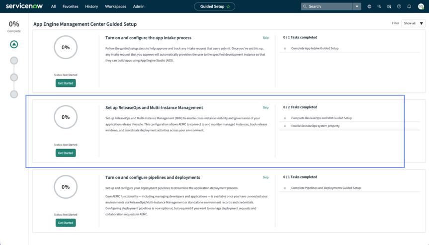Click the heading Turn on and configure pipelines and deployments
The width and height of the screenshot is (429, 245).
coord(153,177)
